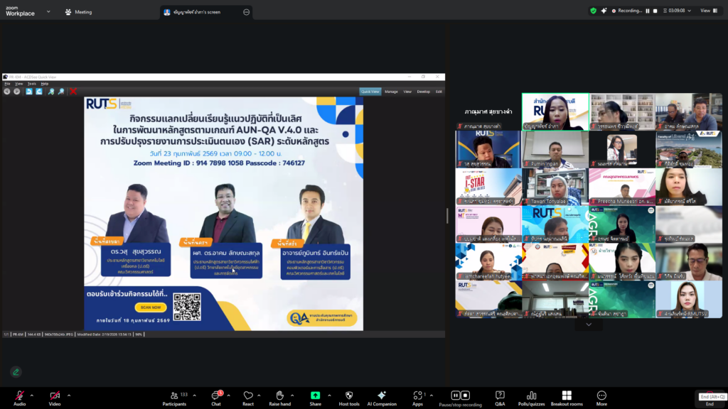Unmute the microphone with Audio button

(x=19, y=396)
